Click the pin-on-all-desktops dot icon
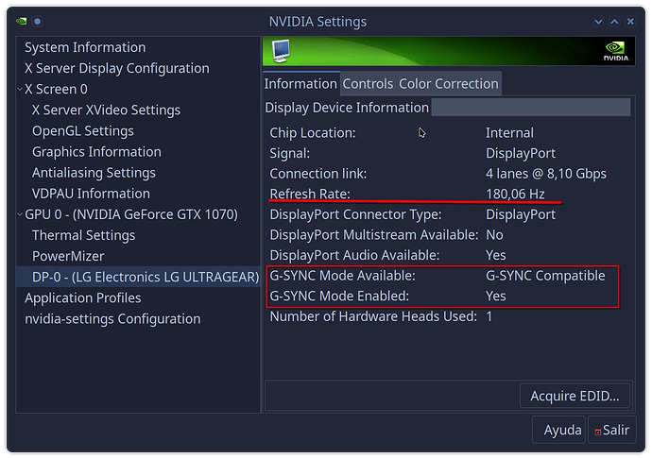 click(x=38, y=21)
